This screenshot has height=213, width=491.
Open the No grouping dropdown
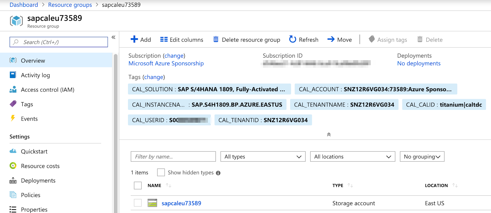pos(422,157)
